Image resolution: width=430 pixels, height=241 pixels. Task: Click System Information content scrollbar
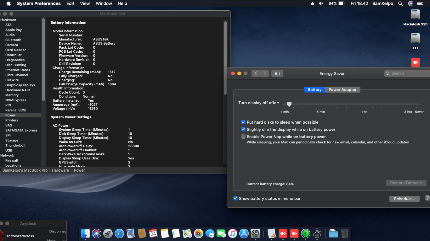tap(225, 58)
